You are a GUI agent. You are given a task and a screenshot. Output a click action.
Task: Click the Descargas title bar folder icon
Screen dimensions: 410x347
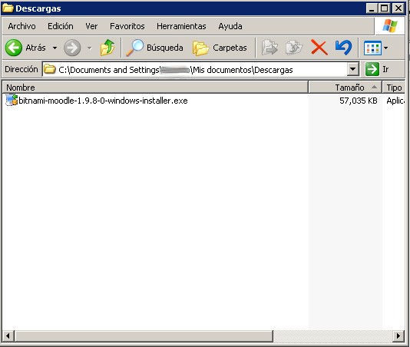tap(8, 8)
